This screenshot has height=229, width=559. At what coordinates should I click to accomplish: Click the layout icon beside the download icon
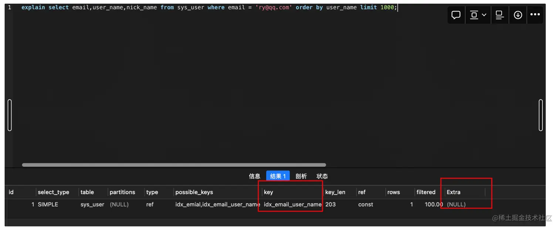click(x=499, y=15)
